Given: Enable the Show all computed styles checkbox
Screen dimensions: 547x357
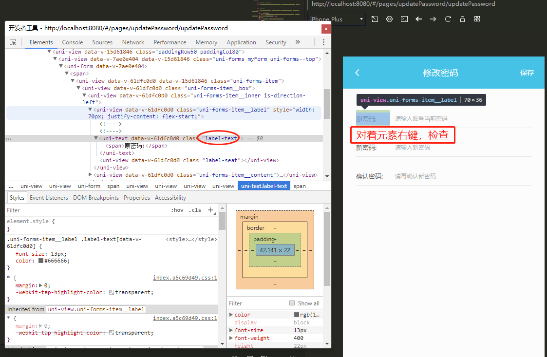Looking at the screenshot, I should point(292,303).
